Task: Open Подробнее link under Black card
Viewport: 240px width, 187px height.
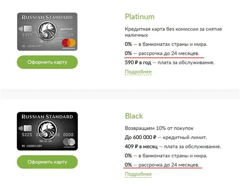Action: point(138,174)
